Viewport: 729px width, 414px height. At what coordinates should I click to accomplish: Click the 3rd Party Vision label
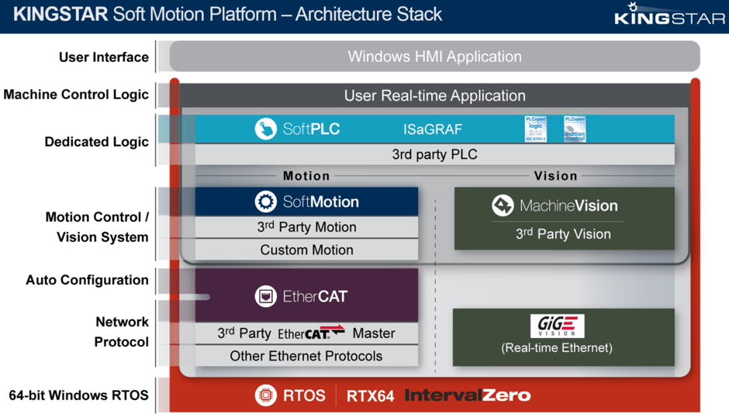[x=563, y=233]
